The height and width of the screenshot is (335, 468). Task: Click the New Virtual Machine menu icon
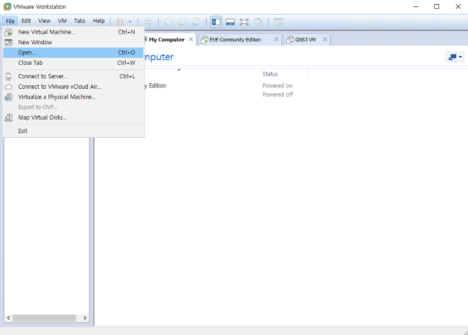(x=8, y=32)
